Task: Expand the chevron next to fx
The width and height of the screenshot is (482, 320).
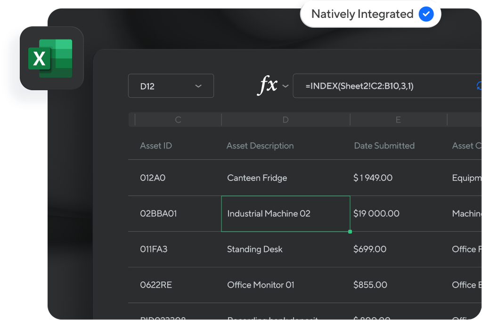Action: click(285, 86)
